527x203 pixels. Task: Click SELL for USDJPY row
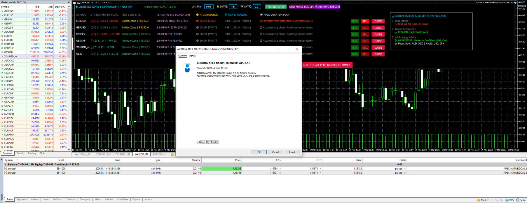point(365,34)
